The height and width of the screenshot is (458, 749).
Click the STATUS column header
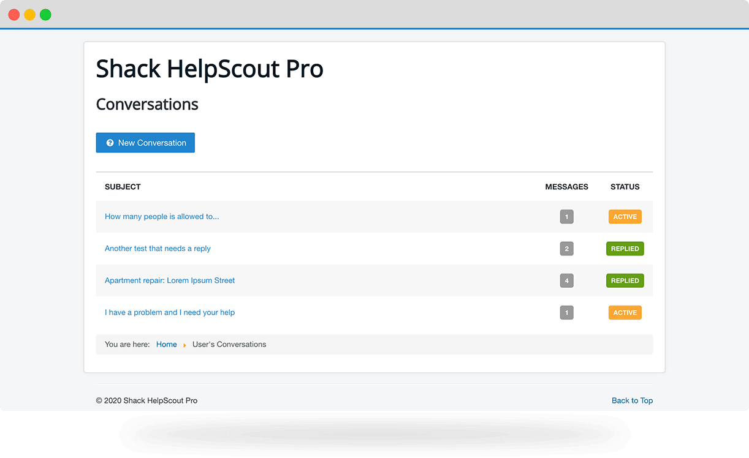pos(625,187)
